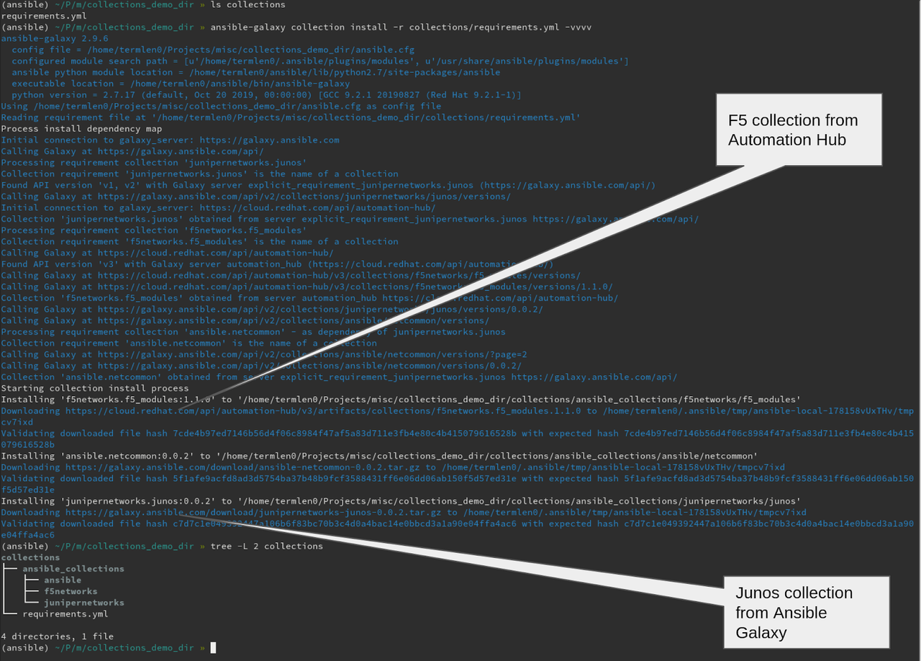Screen dimensions: 921x661
Task: Click the root collections entry of the tree
Action: (x=30, y=557)
